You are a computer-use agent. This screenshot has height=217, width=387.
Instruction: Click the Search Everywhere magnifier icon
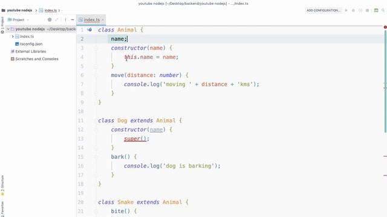[x=383, y=10]
